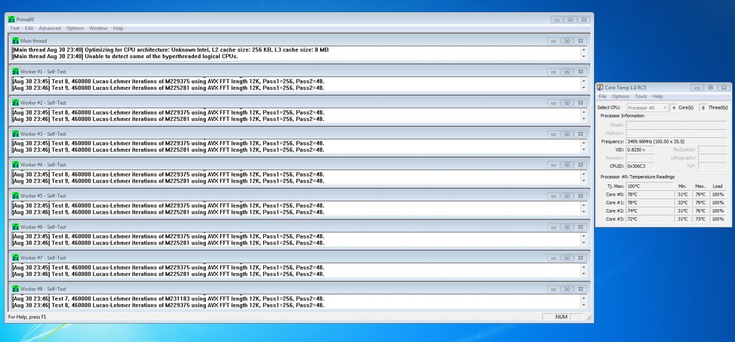
Task: Open the Window menu in Prime95
Action: coord(98,28)
